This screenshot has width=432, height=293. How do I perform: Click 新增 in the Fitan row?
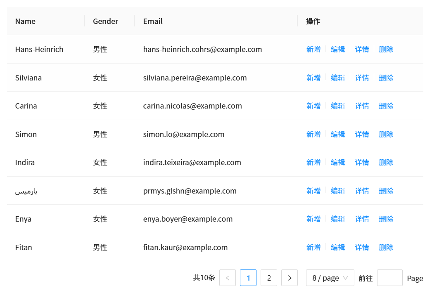313,247
